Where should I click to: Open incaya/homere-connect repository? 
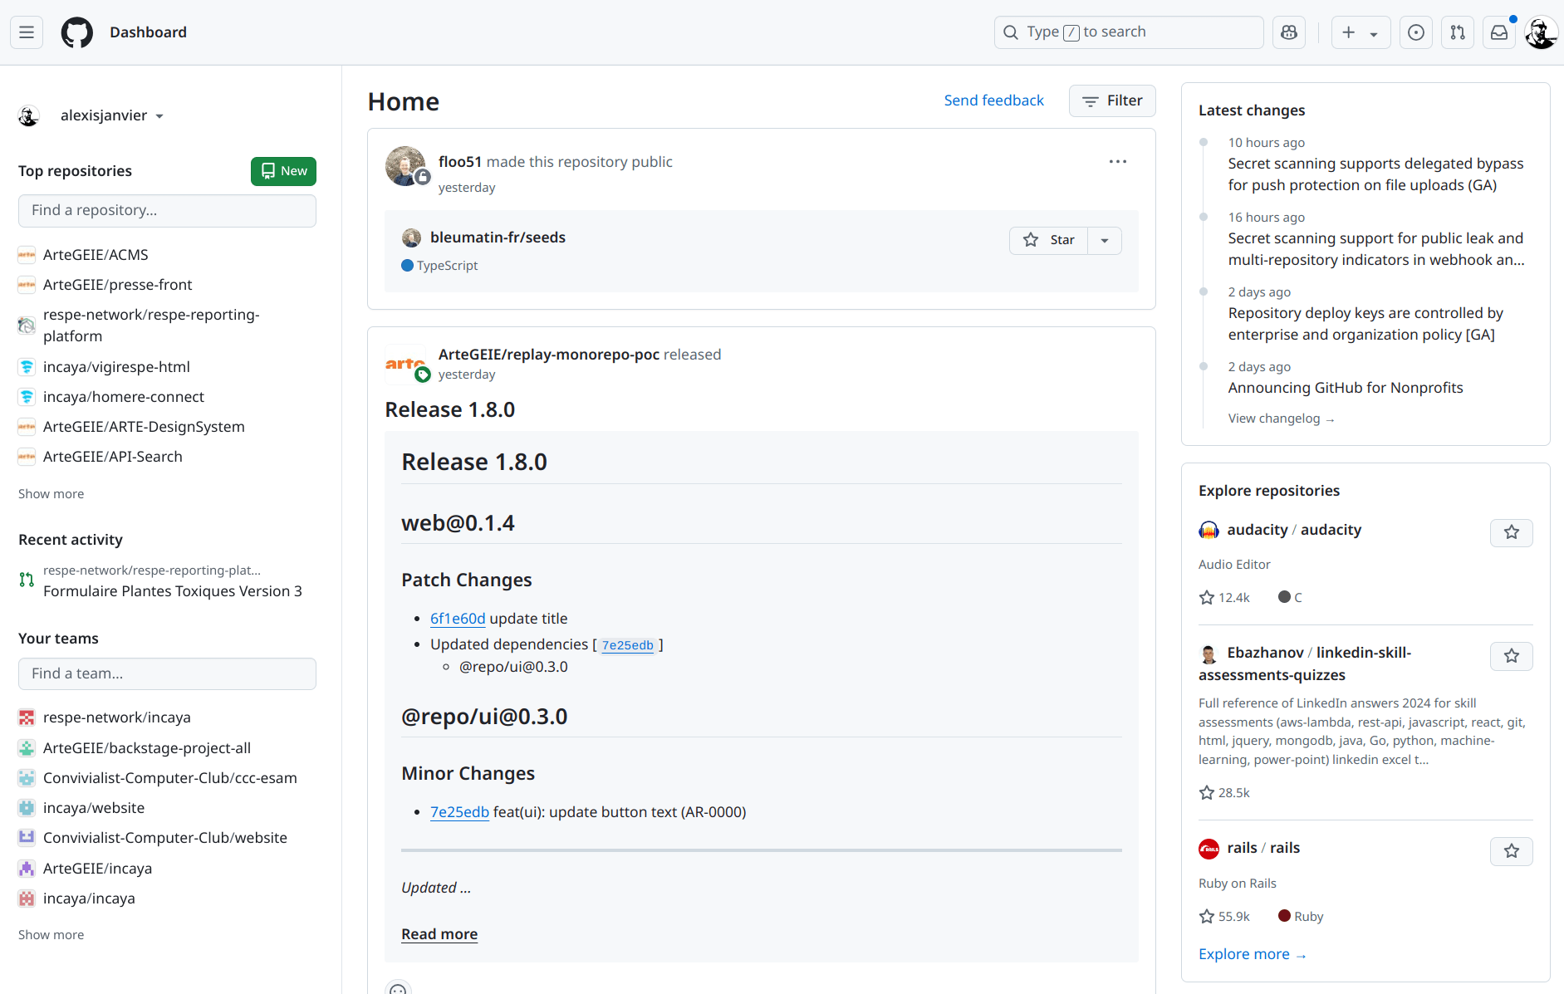tap(124, 397)
